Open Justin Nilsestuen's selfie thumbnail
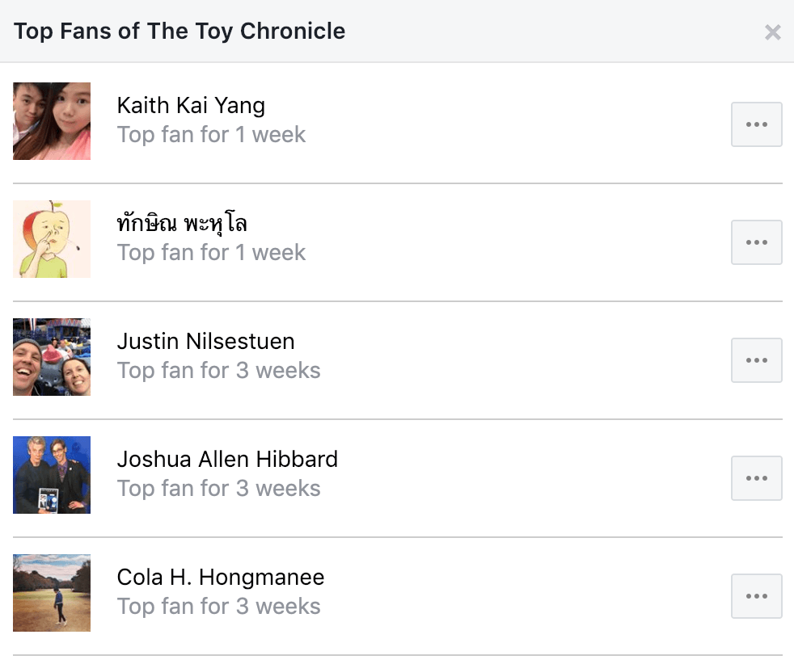Screen dimensions: 794x664 pyautogui.click(x=52, y=356)
